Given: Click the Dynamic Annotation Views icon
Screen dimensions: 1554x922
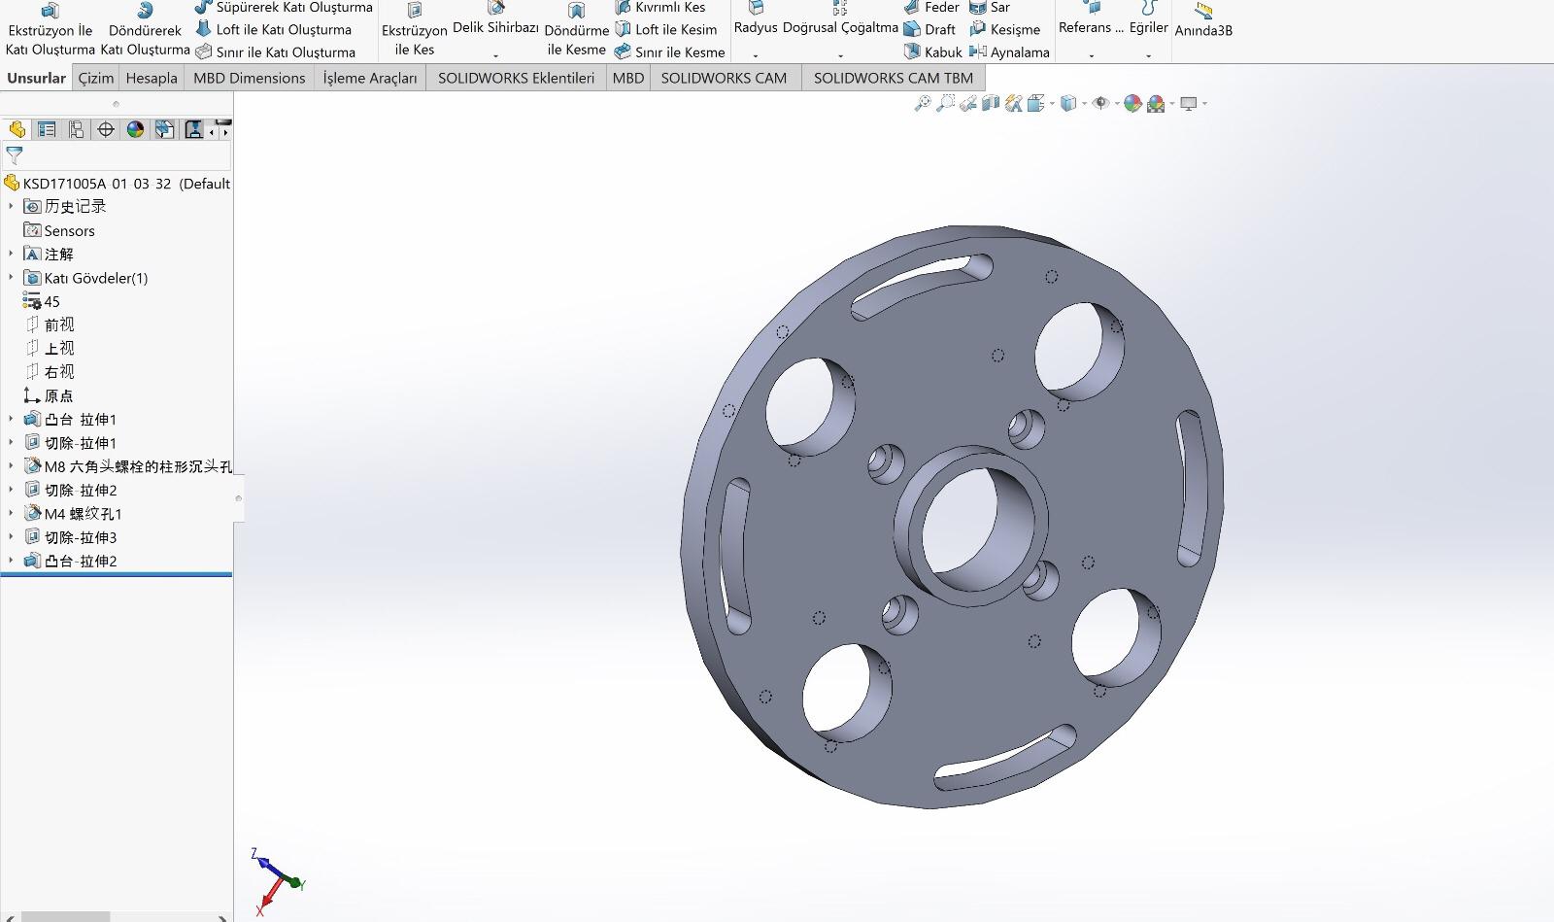Looking at the screenshot, I should (x=1014, y=103).
